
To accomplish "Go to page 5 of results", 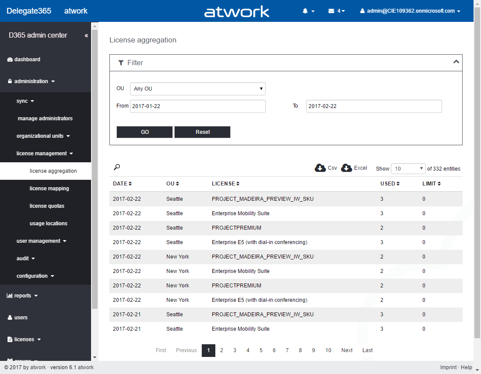I will 261,350.
